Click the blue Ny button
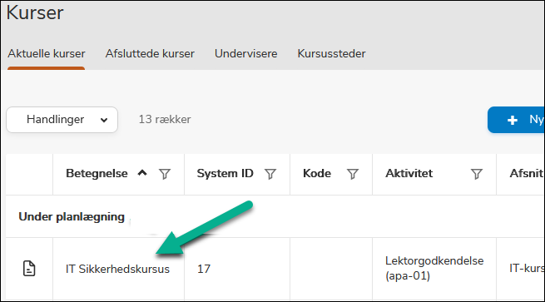Viewport: 545px width, 302px height. [x=516, y=120]
